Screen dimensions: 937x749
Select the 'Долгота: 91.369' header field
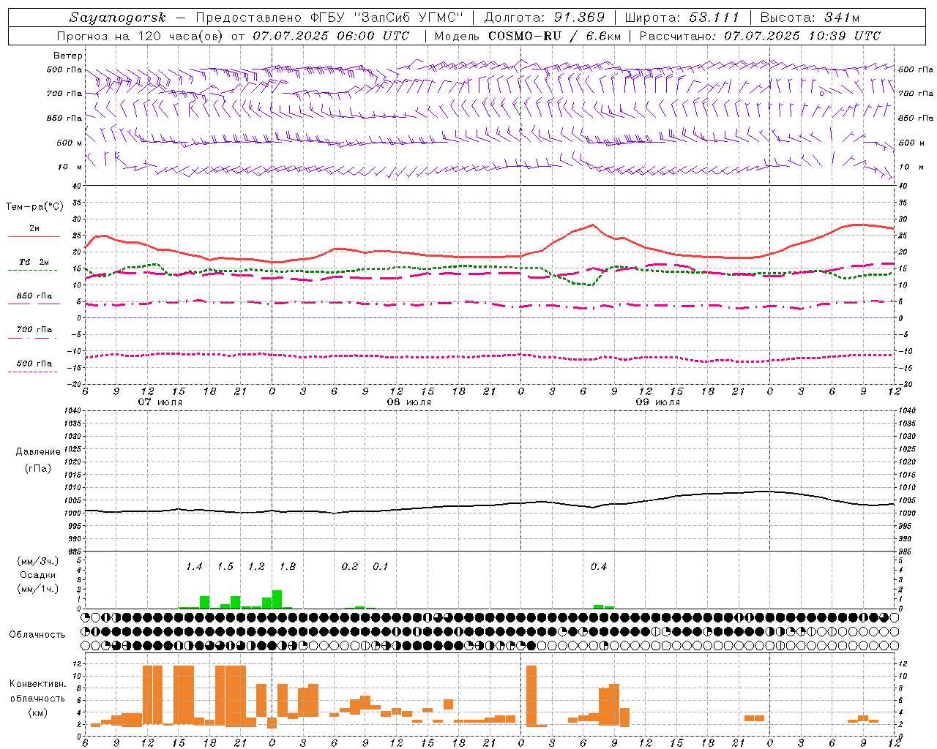coord(545,18)
